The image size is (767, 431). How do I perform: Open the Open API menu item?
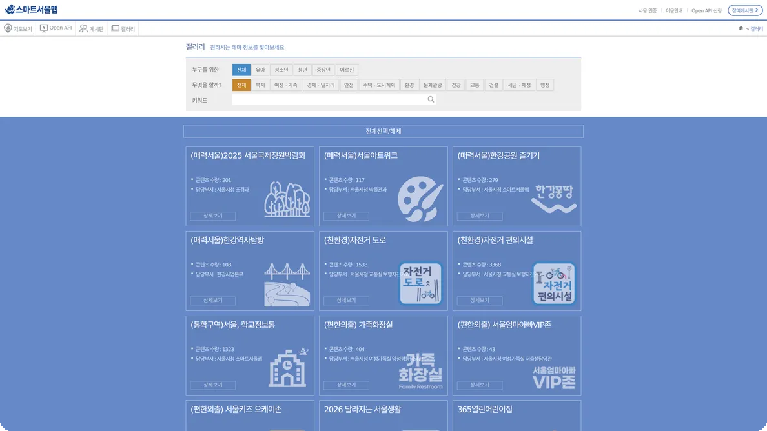point(56,28)
